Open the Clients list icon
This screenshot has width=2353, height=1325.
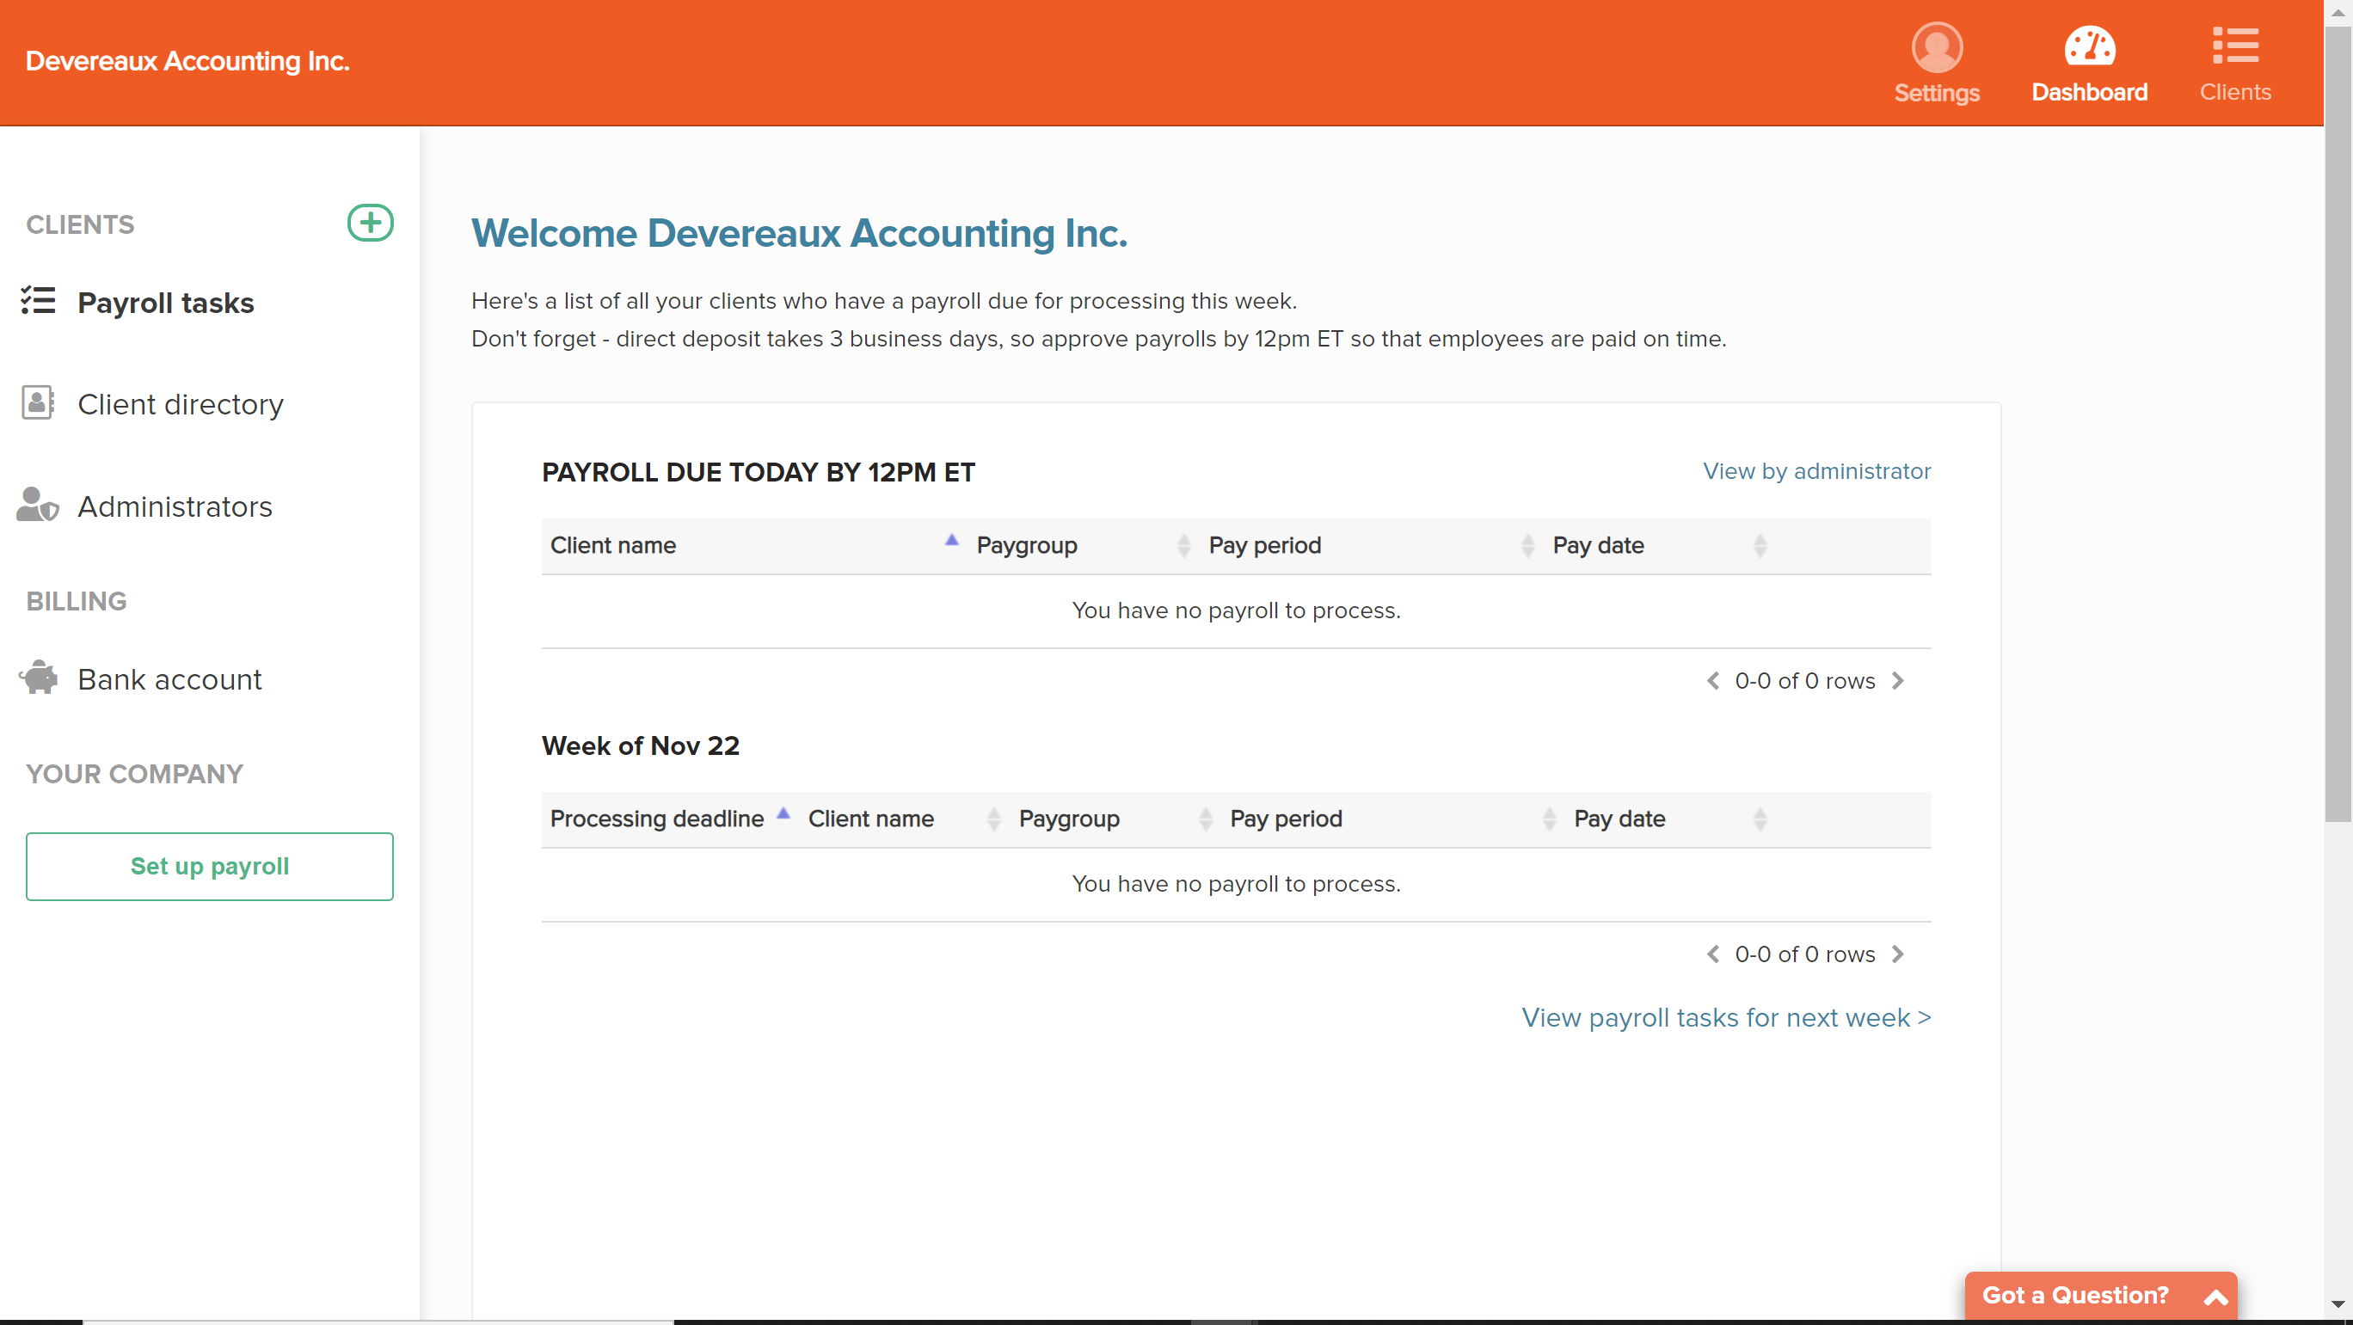(2234, 46)
